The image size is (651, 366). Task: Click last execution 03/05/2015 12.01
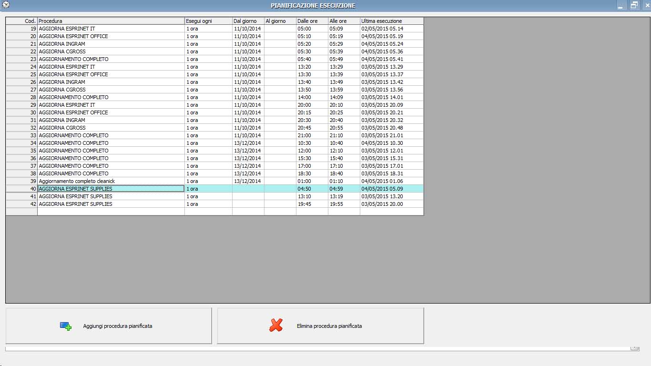[x=392, y=151]
